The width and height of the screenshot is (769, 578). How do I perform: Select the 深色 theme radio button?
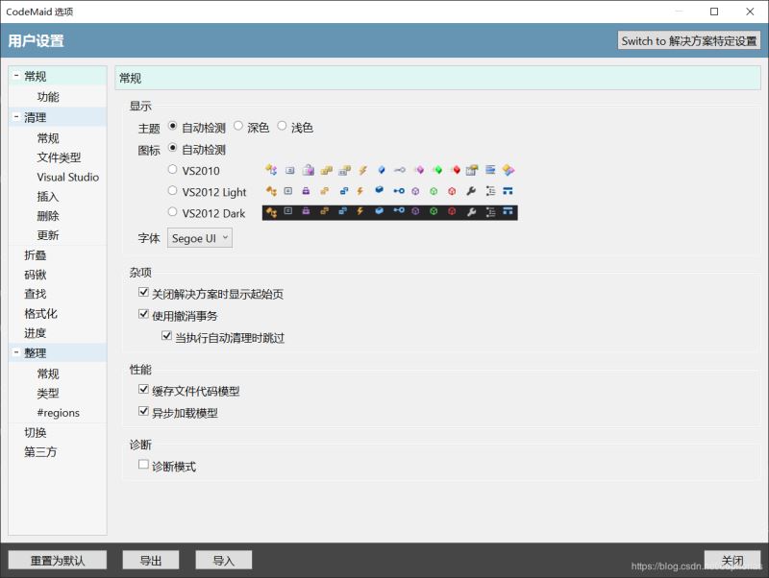[x=240, y=126]
